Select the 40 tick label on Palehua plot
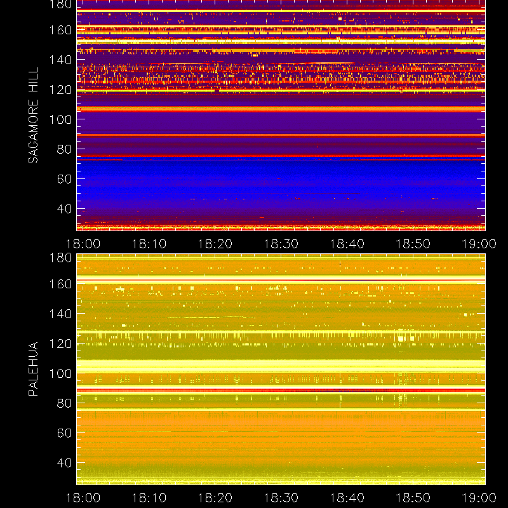This screenshot has width=508, height=508. click(64, 463)
